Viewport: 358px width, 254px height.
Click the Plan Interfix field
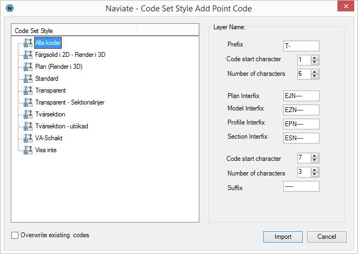(x=301, y=96)
